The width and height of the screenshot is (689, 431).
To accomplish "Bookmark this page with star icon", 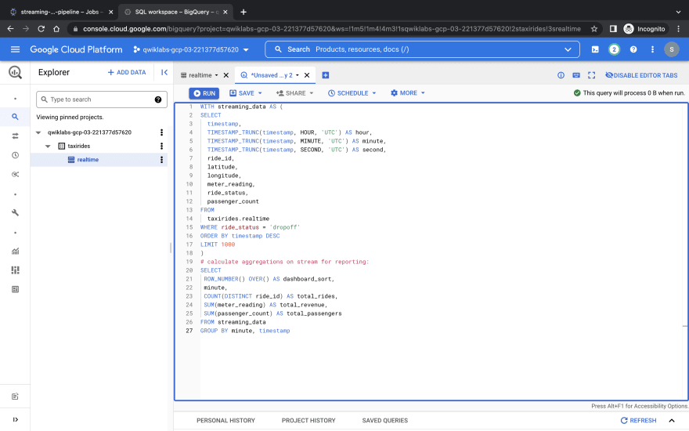I will (594, 29).
